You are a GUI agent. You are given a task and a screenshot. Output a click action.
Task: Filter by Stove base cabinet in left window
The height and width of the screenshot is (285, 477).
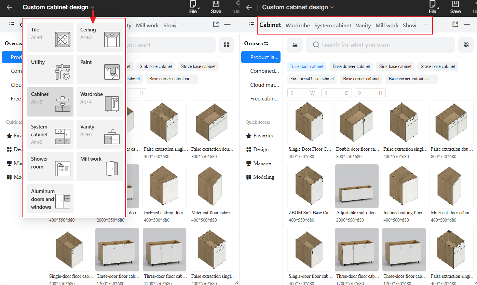point(199,66)
